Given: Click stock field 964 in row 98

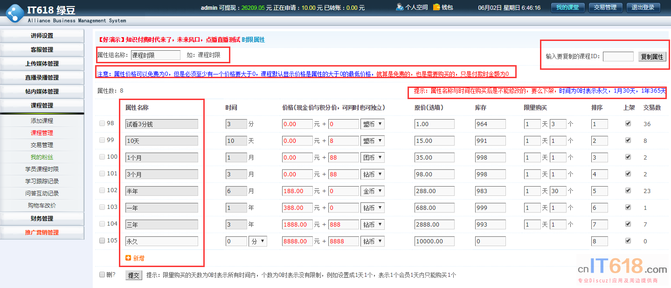Looking at the screenshot, I should (491, 124).
